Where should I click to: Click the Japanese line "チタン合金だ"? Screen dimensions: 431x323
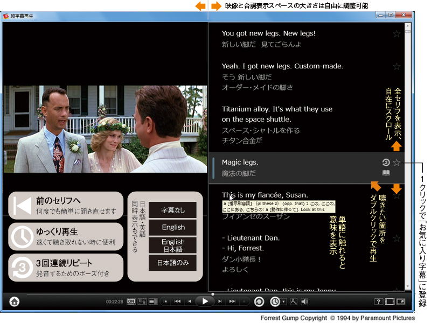(x=242, y=141)
